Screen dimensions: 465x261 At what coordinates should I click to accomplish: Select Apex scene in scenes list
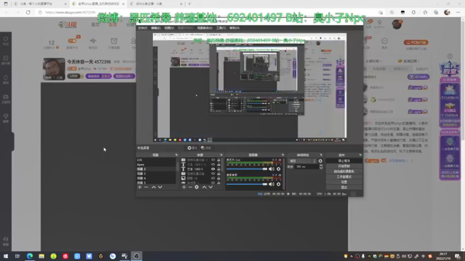point(156,165)
